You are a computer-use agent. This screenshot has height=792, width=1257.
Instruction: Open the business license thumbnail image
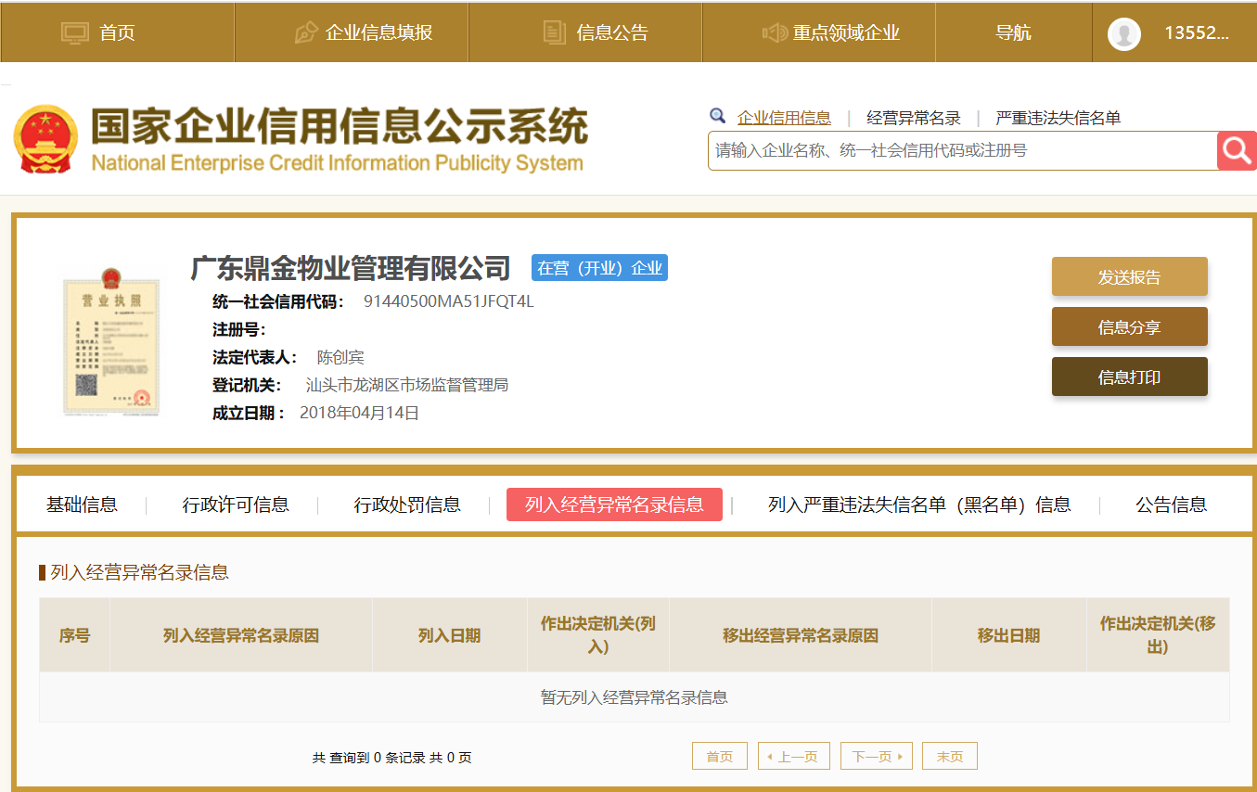tap(111, 339)
